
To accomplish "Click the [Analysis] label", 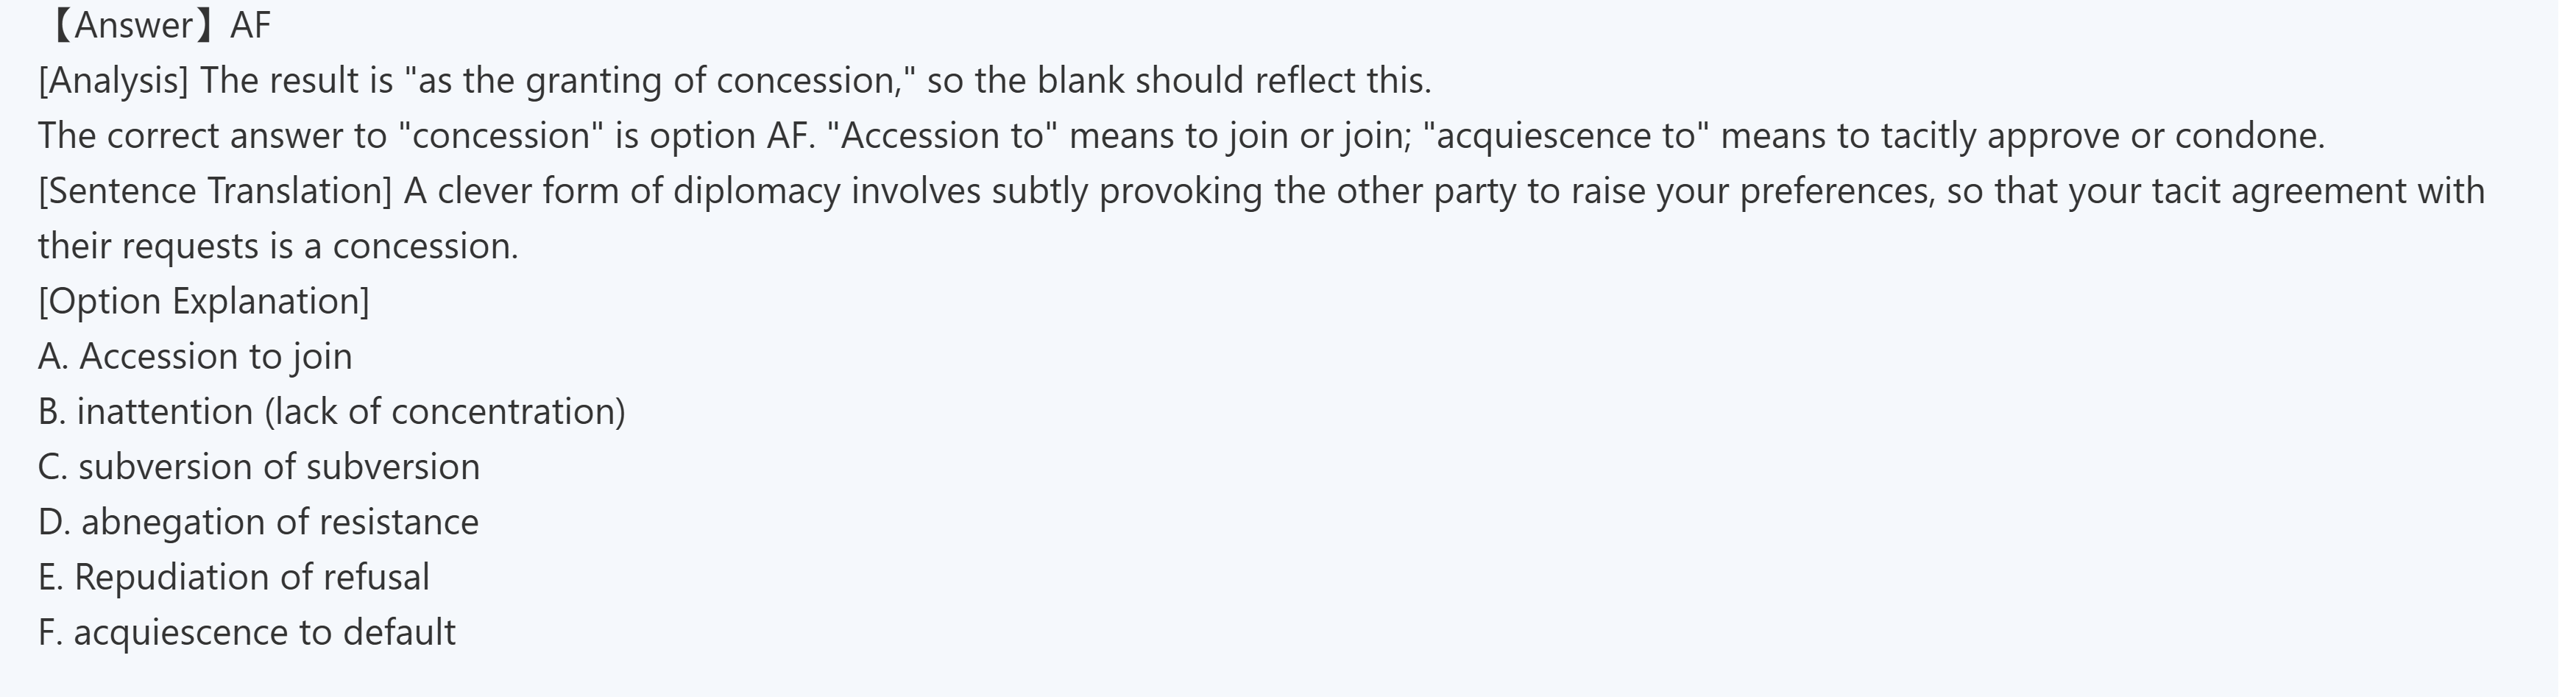I will [x=113, y=81].
